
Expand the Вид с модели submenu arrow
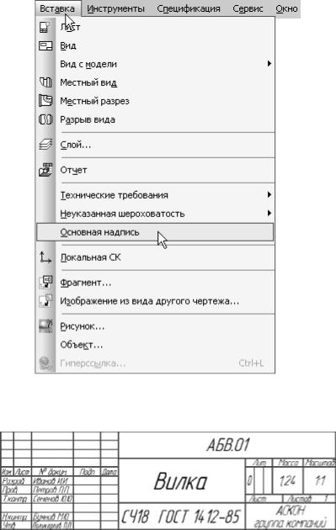pos(269,64)
